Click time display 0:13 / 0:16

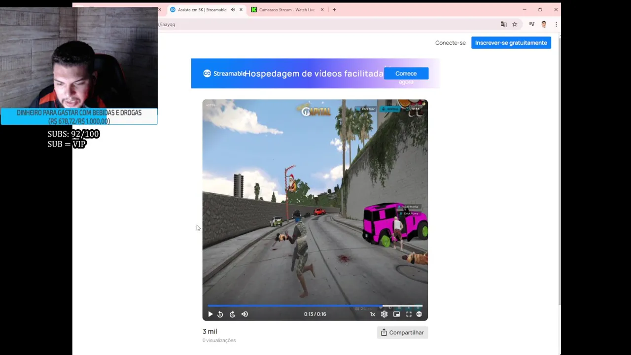[x=315, y=314]
